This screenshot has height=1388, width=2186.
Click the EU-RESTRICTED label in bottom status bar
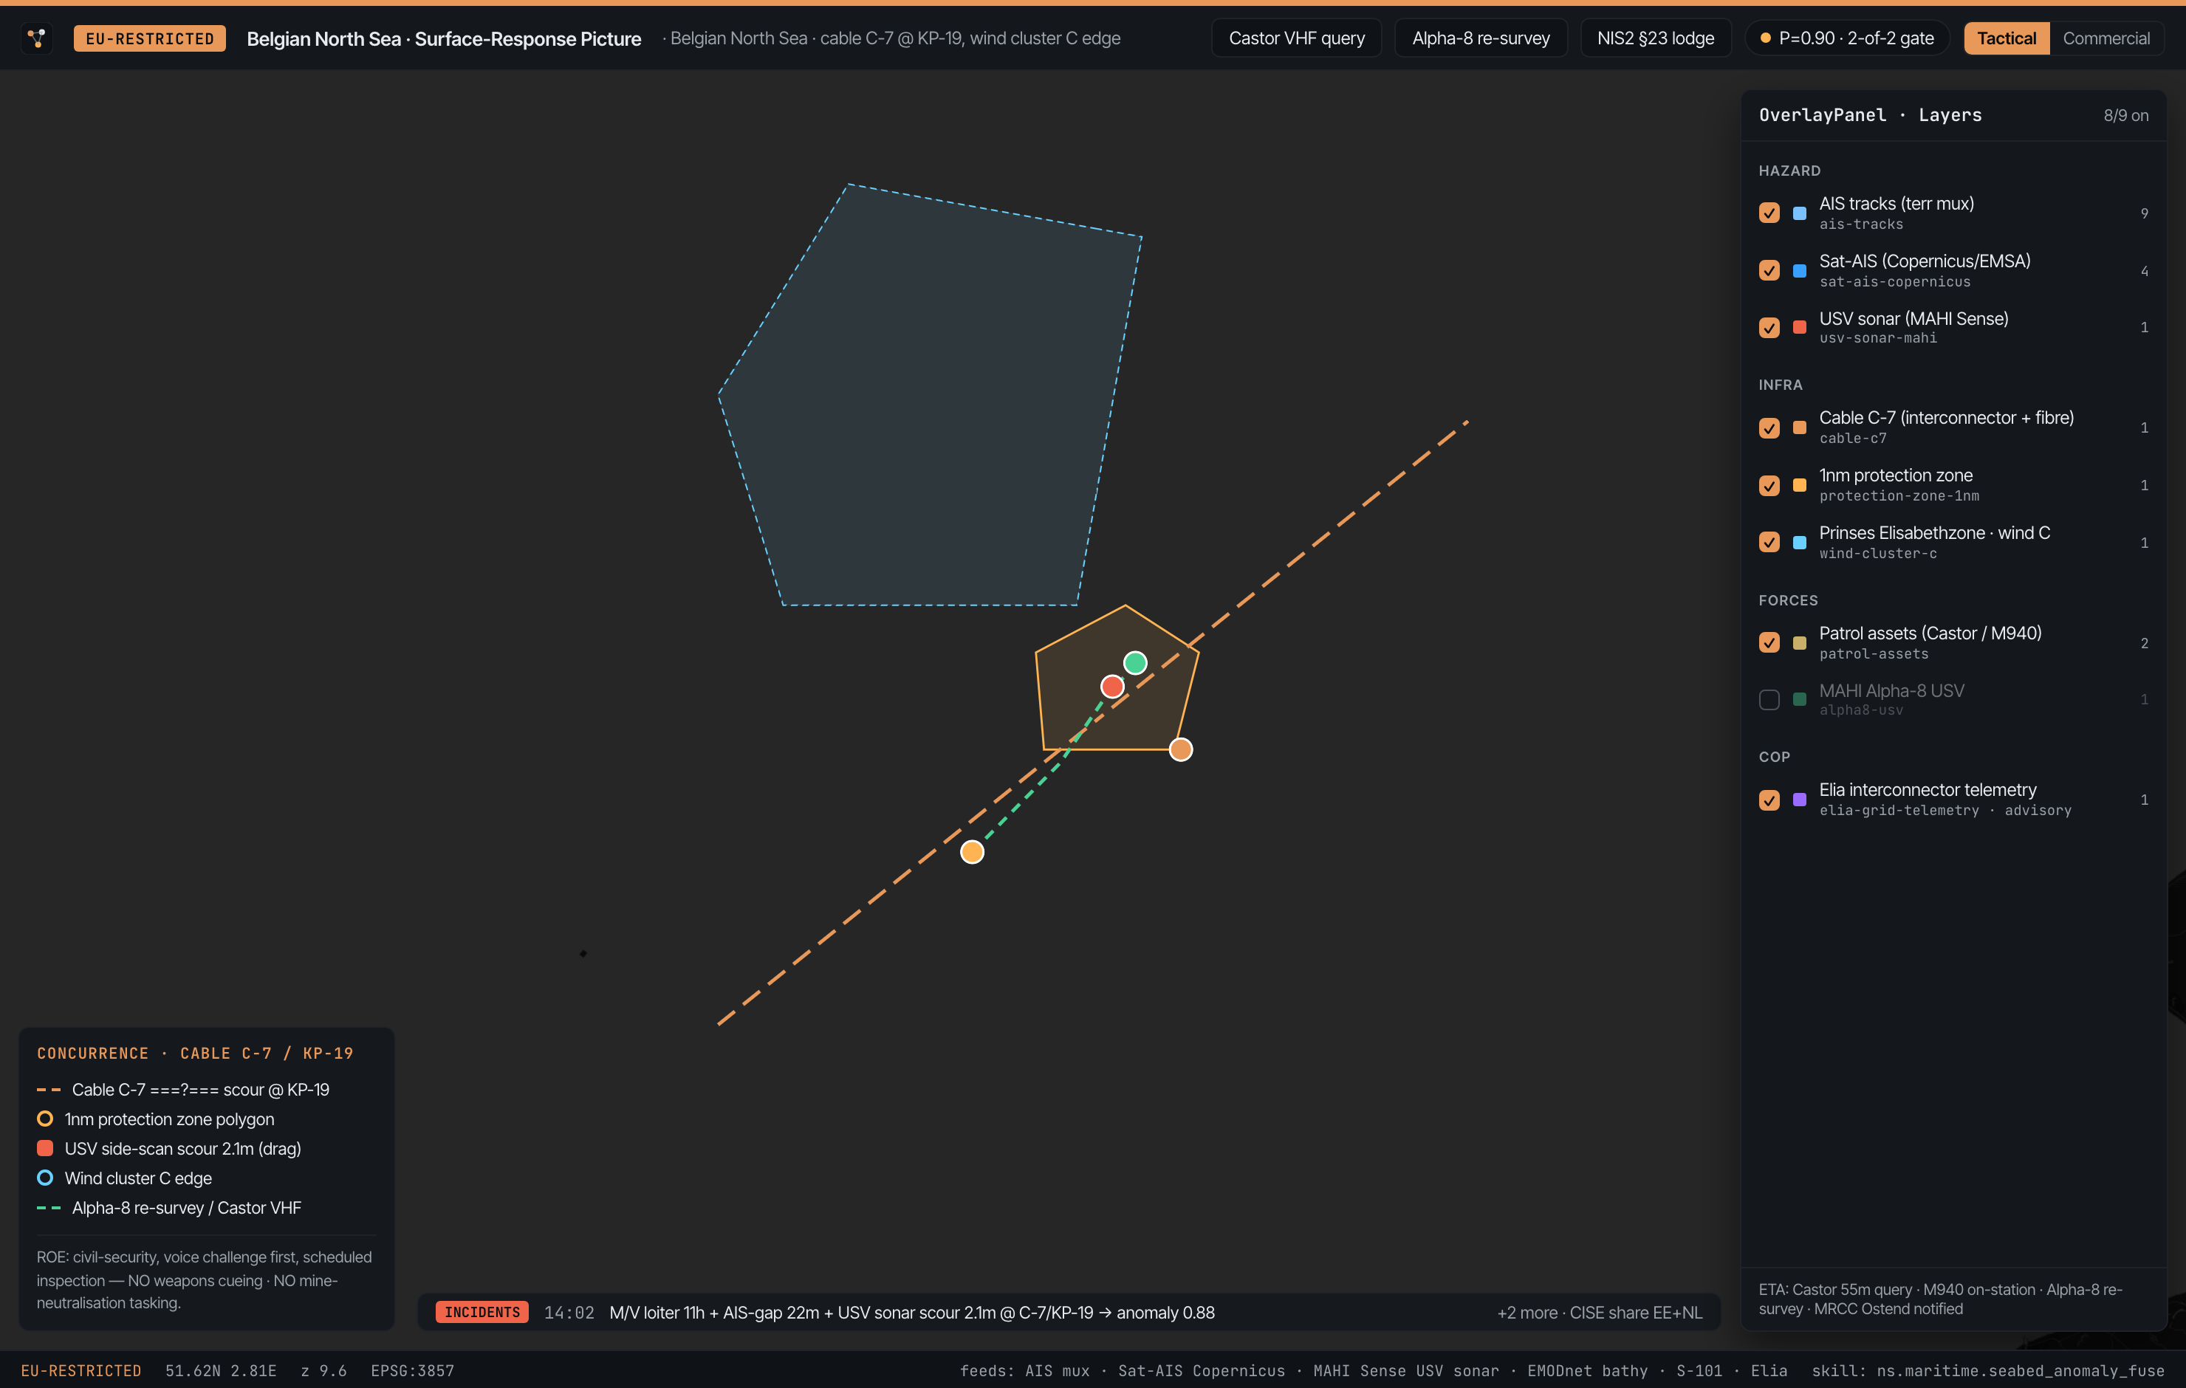(x=80, y=1371)
